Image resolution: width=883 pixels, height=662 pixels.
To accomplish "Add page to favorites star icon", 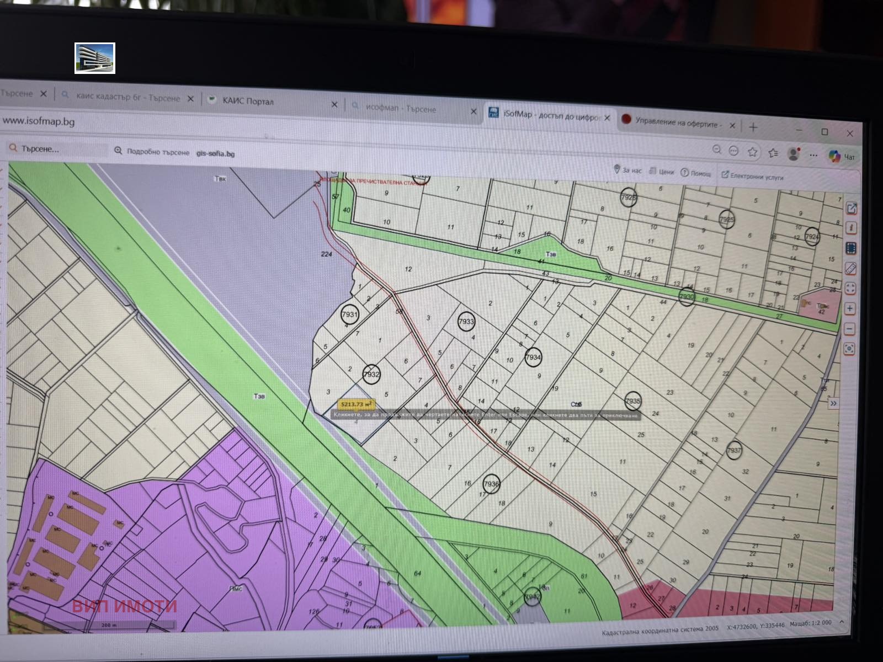I will [x=752, y=152].
